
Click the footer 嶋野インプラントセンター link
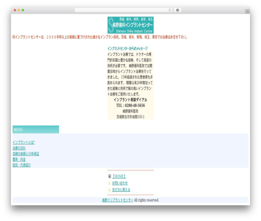tap(117, 200)
